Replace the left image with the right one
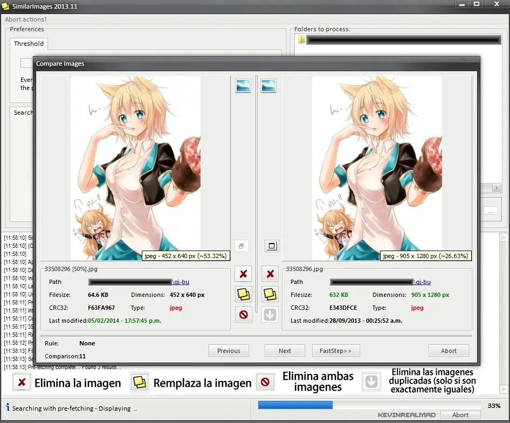The width and height of the screenshot is (510, 423). 243,294
